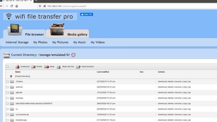The image size is (217, 122).
Task: Open Internal Storage in the navigation bar
Action: (17, 42)
